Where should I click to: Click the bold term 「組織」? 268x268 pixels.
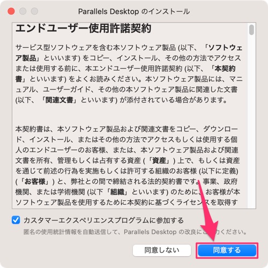point(117,192)
